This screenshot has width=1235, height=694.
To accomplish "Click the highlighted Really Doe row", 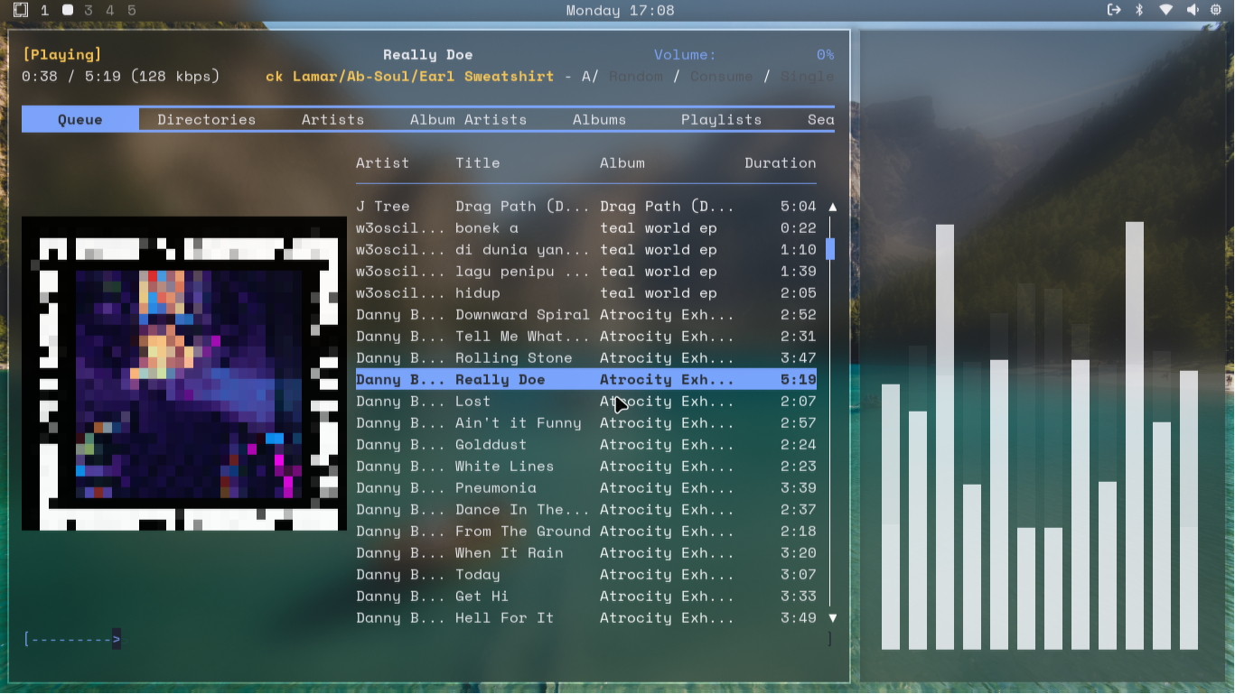I will [x=586, y=380].
